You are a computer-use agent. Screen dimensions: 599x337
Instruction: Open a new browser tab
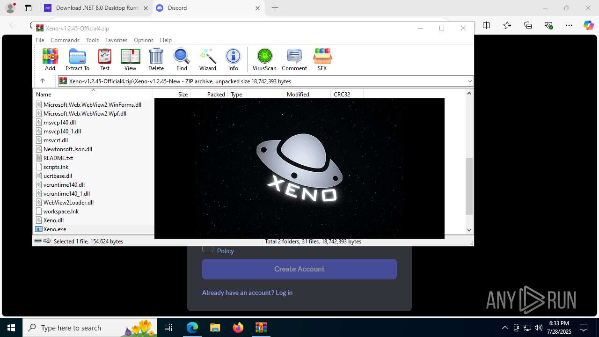click(x=275, y=8)
